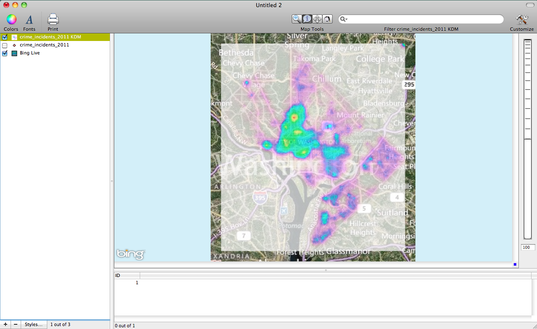The image size is (537, 329).
Task: Select the pan map tool
Action: 317,19
